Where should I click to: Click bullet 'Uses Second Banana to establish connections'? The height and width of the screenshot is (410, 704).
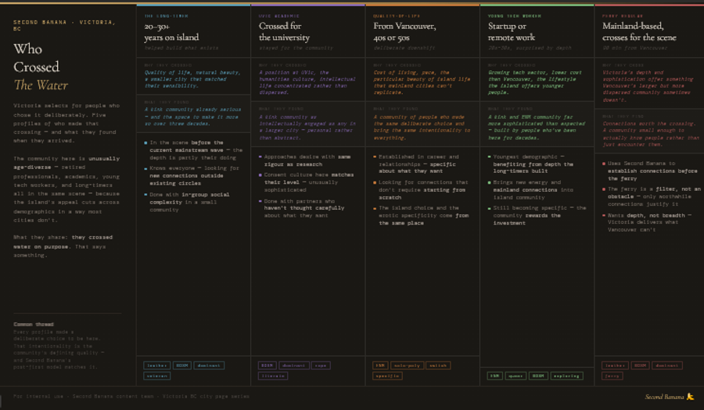point(650,171)
